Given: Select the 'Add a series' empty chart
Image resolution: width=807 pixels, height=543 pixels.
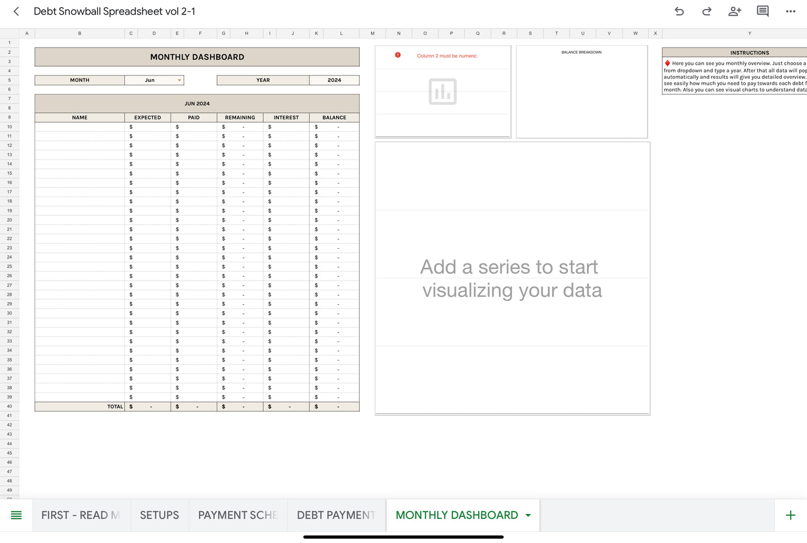Looking at the screenshot, I should click(513, 278).
